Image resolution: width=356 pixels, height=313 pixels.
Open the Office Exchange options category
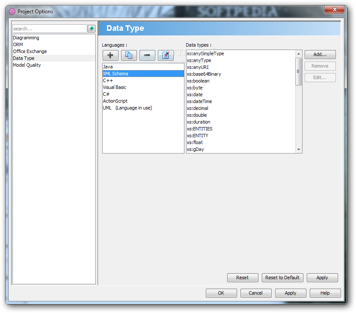tap(54, 51)
